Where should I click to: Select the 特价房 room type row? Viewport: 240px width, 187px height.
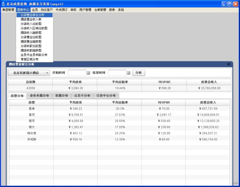click(119, 133)
